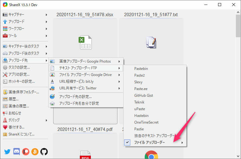
Task: Click the history icon beside 履歴
Action: pyautogui.click(x=5, y=99)
